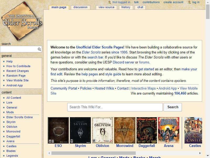The image size is (210, 158).
Task: Open the Castles game cover image
Action: 193,130
